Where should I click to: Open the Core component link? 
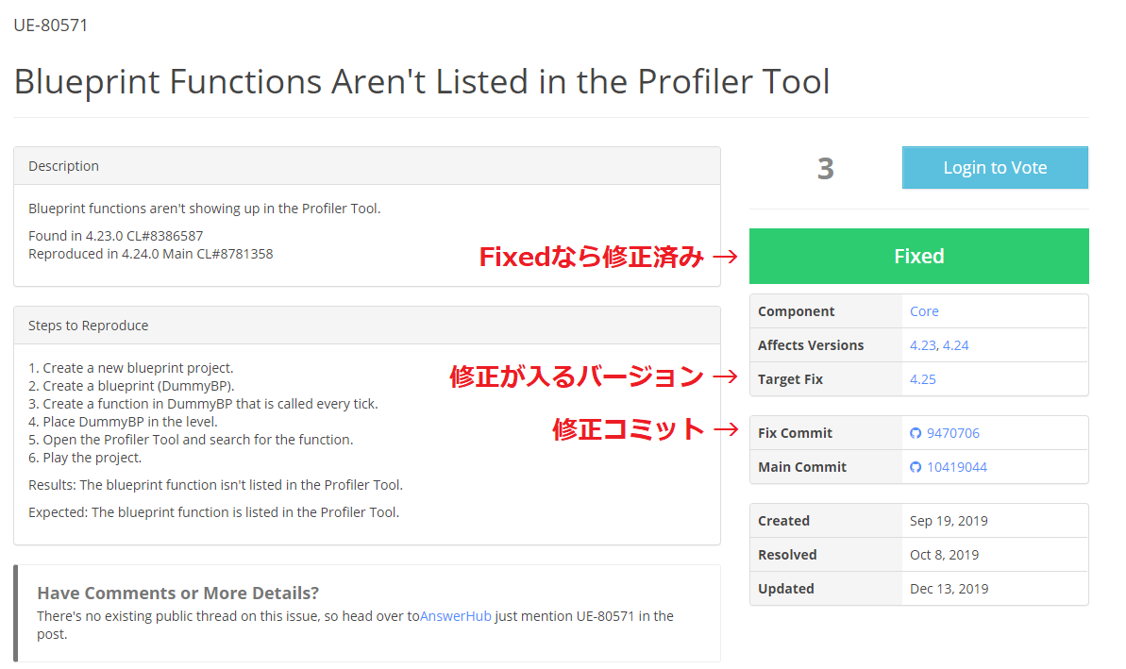924,311
